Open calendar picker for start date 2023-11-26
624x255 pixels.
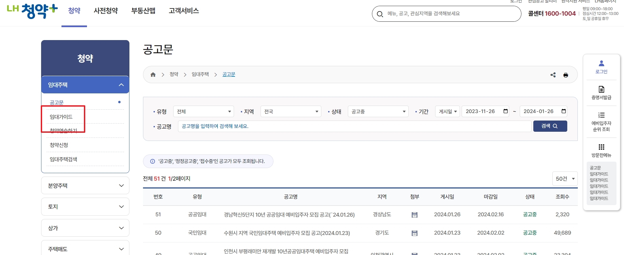pyautogui.click(x=505, y=111)
